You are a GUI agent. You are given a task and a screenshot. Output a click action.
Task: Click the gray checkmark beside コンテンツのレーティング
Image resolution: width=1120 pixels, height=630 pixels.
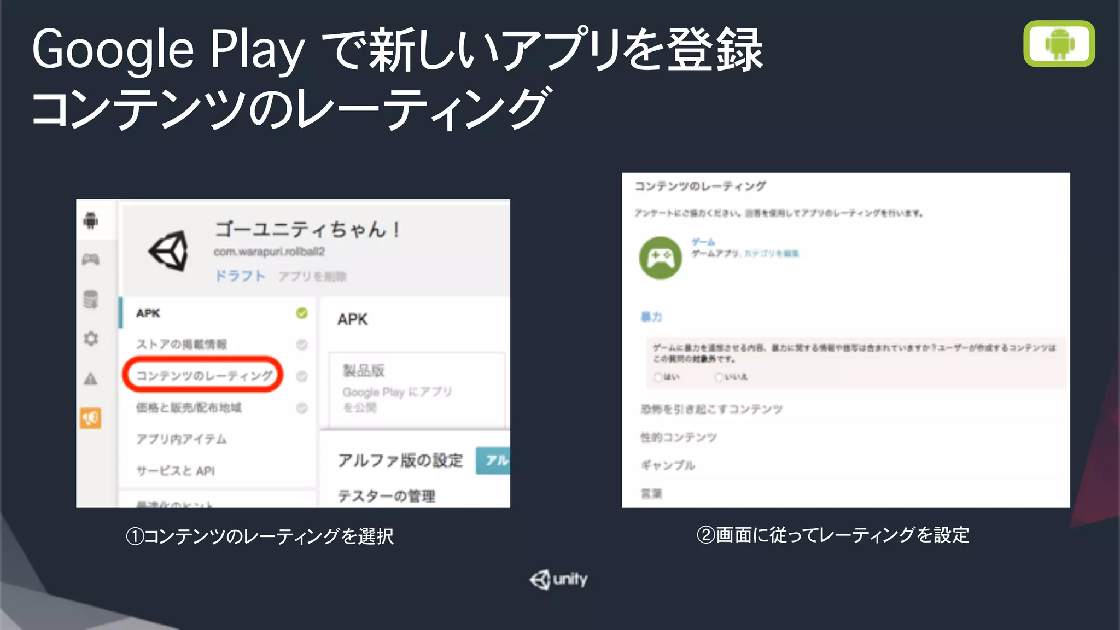pos(302,376)
